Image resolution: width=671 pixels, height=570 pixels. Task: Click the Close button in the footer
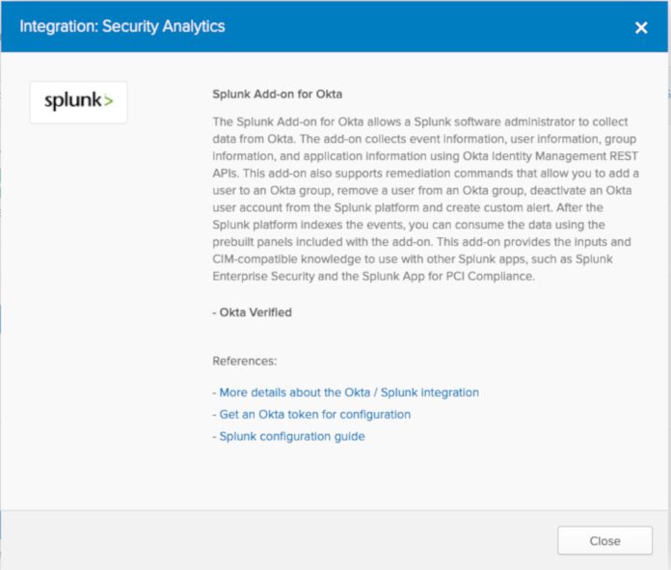tap(604, 540)
